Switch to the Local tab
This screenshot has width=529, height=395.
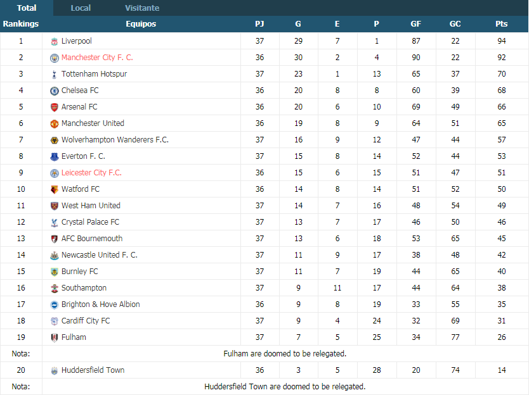click(81, 8)
